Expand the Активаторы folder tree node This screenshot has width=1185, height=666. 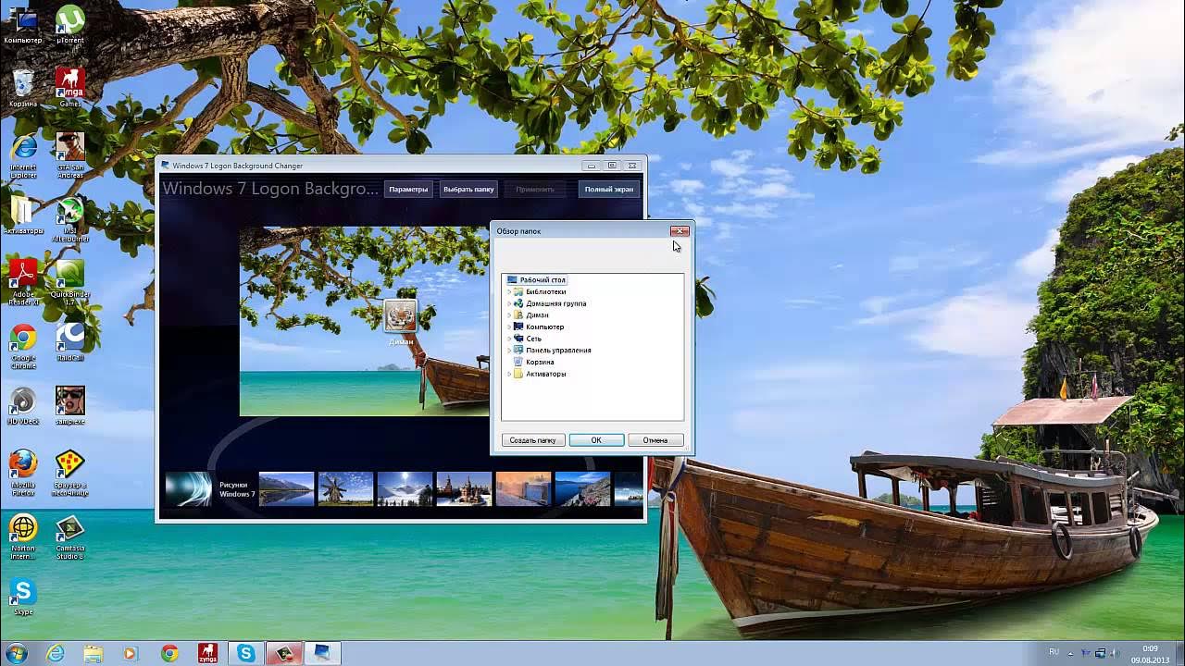(509, 374)
